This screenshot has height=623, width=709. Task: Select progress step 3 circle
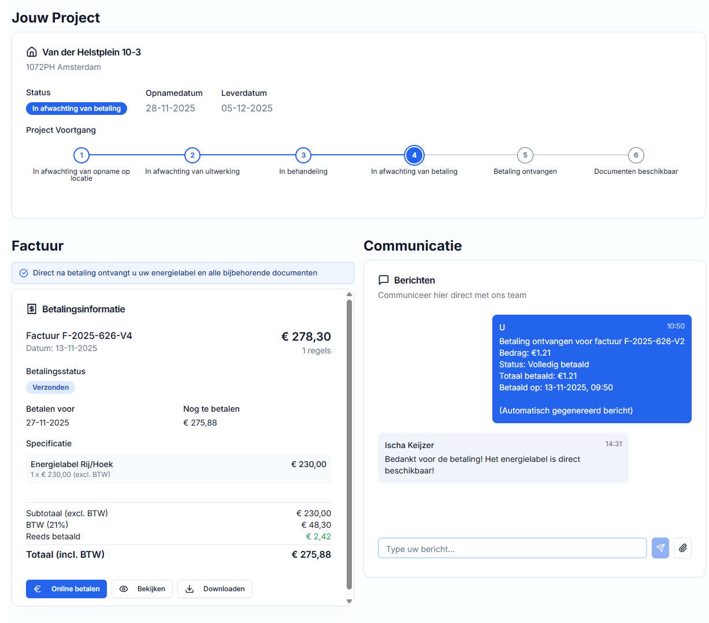coord(303,155)
